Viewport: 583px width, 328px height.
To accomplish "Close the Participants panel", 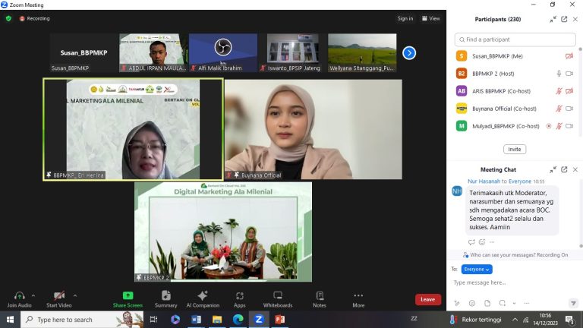I will [x=575, y=19].
